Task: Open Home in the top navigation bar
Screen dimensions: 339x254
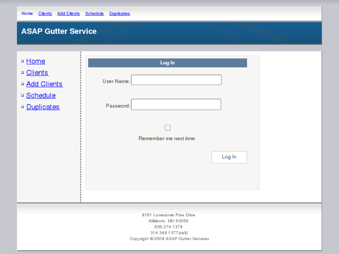Action: (27, 14)
